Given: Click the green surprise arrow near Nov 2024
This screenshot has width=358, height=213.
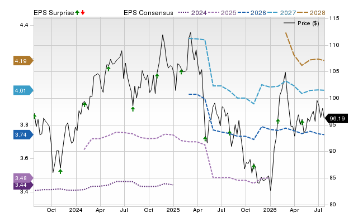Looking at the screenshot, I should tap(157, 76).
